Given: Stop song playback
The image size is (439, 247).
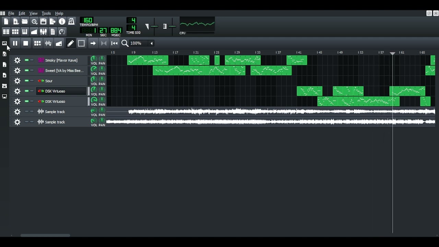Looking at the screenshot, I should point(26,43).
